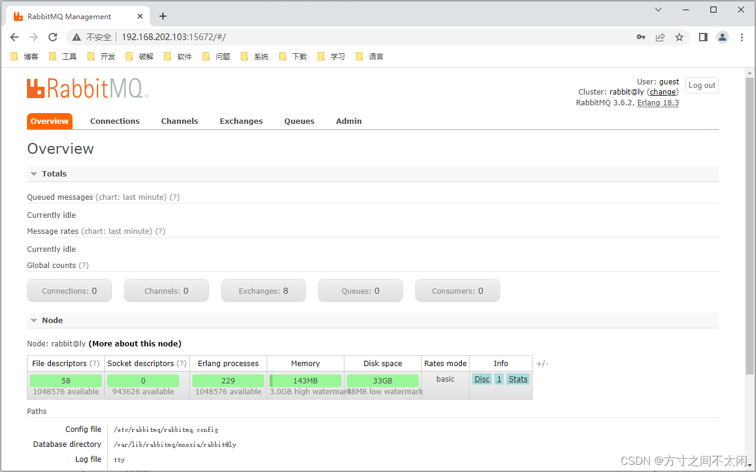This screenshot has width=756, height=472.
Task: Click the Consumers: 0 count button
Action: click(x=458, y=291)
